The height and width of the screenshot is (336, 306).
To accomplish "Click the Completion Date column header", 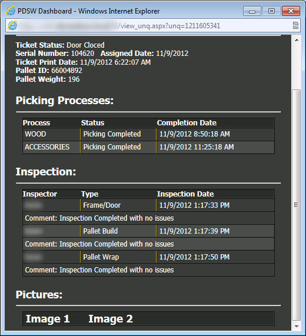I will pos(187,123).
